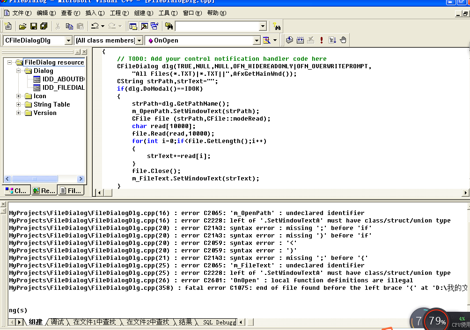Switch to the ResourceView workspace tab
The height and width of the screenshot is (330, 470).
(x=44, y=191)
